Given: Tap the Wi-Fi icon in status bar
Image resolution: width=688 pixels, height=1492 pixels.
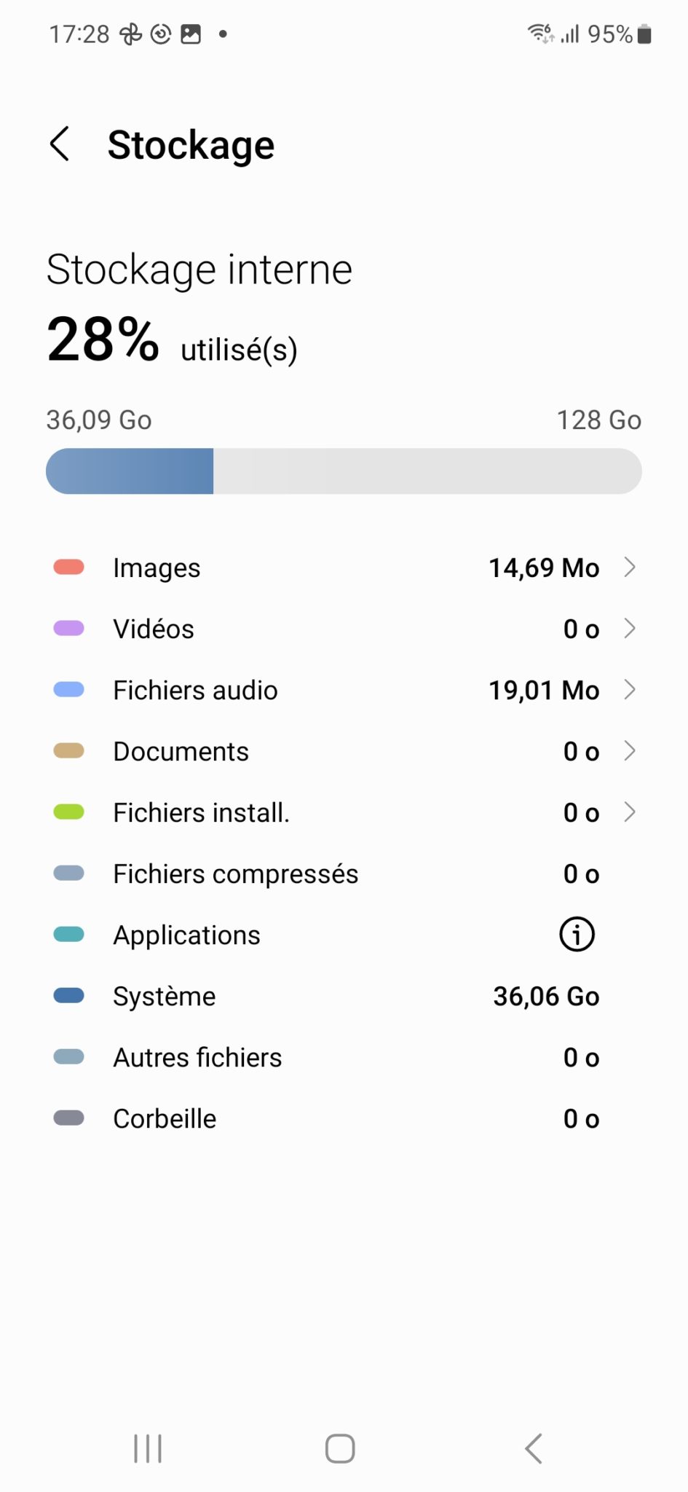Looking at the screenshot, I should (540, 34).
